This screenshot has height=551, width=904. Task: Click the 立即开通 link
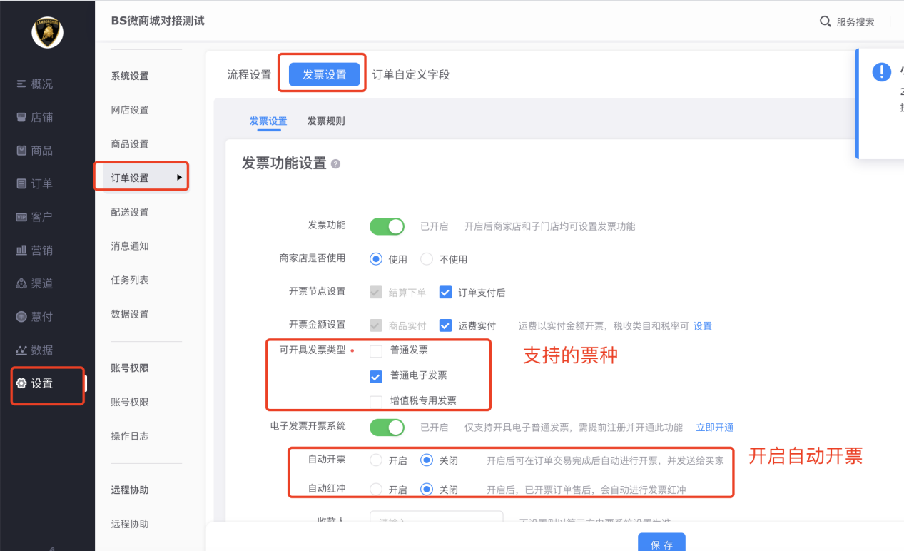[715, 428]
